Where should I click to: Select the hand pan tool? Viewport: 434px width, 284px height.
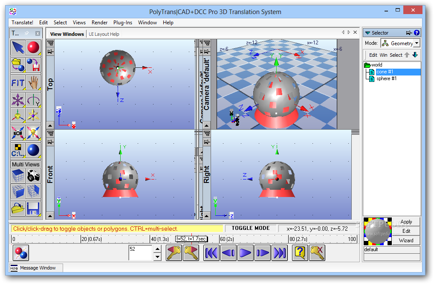tap(34, 82)
